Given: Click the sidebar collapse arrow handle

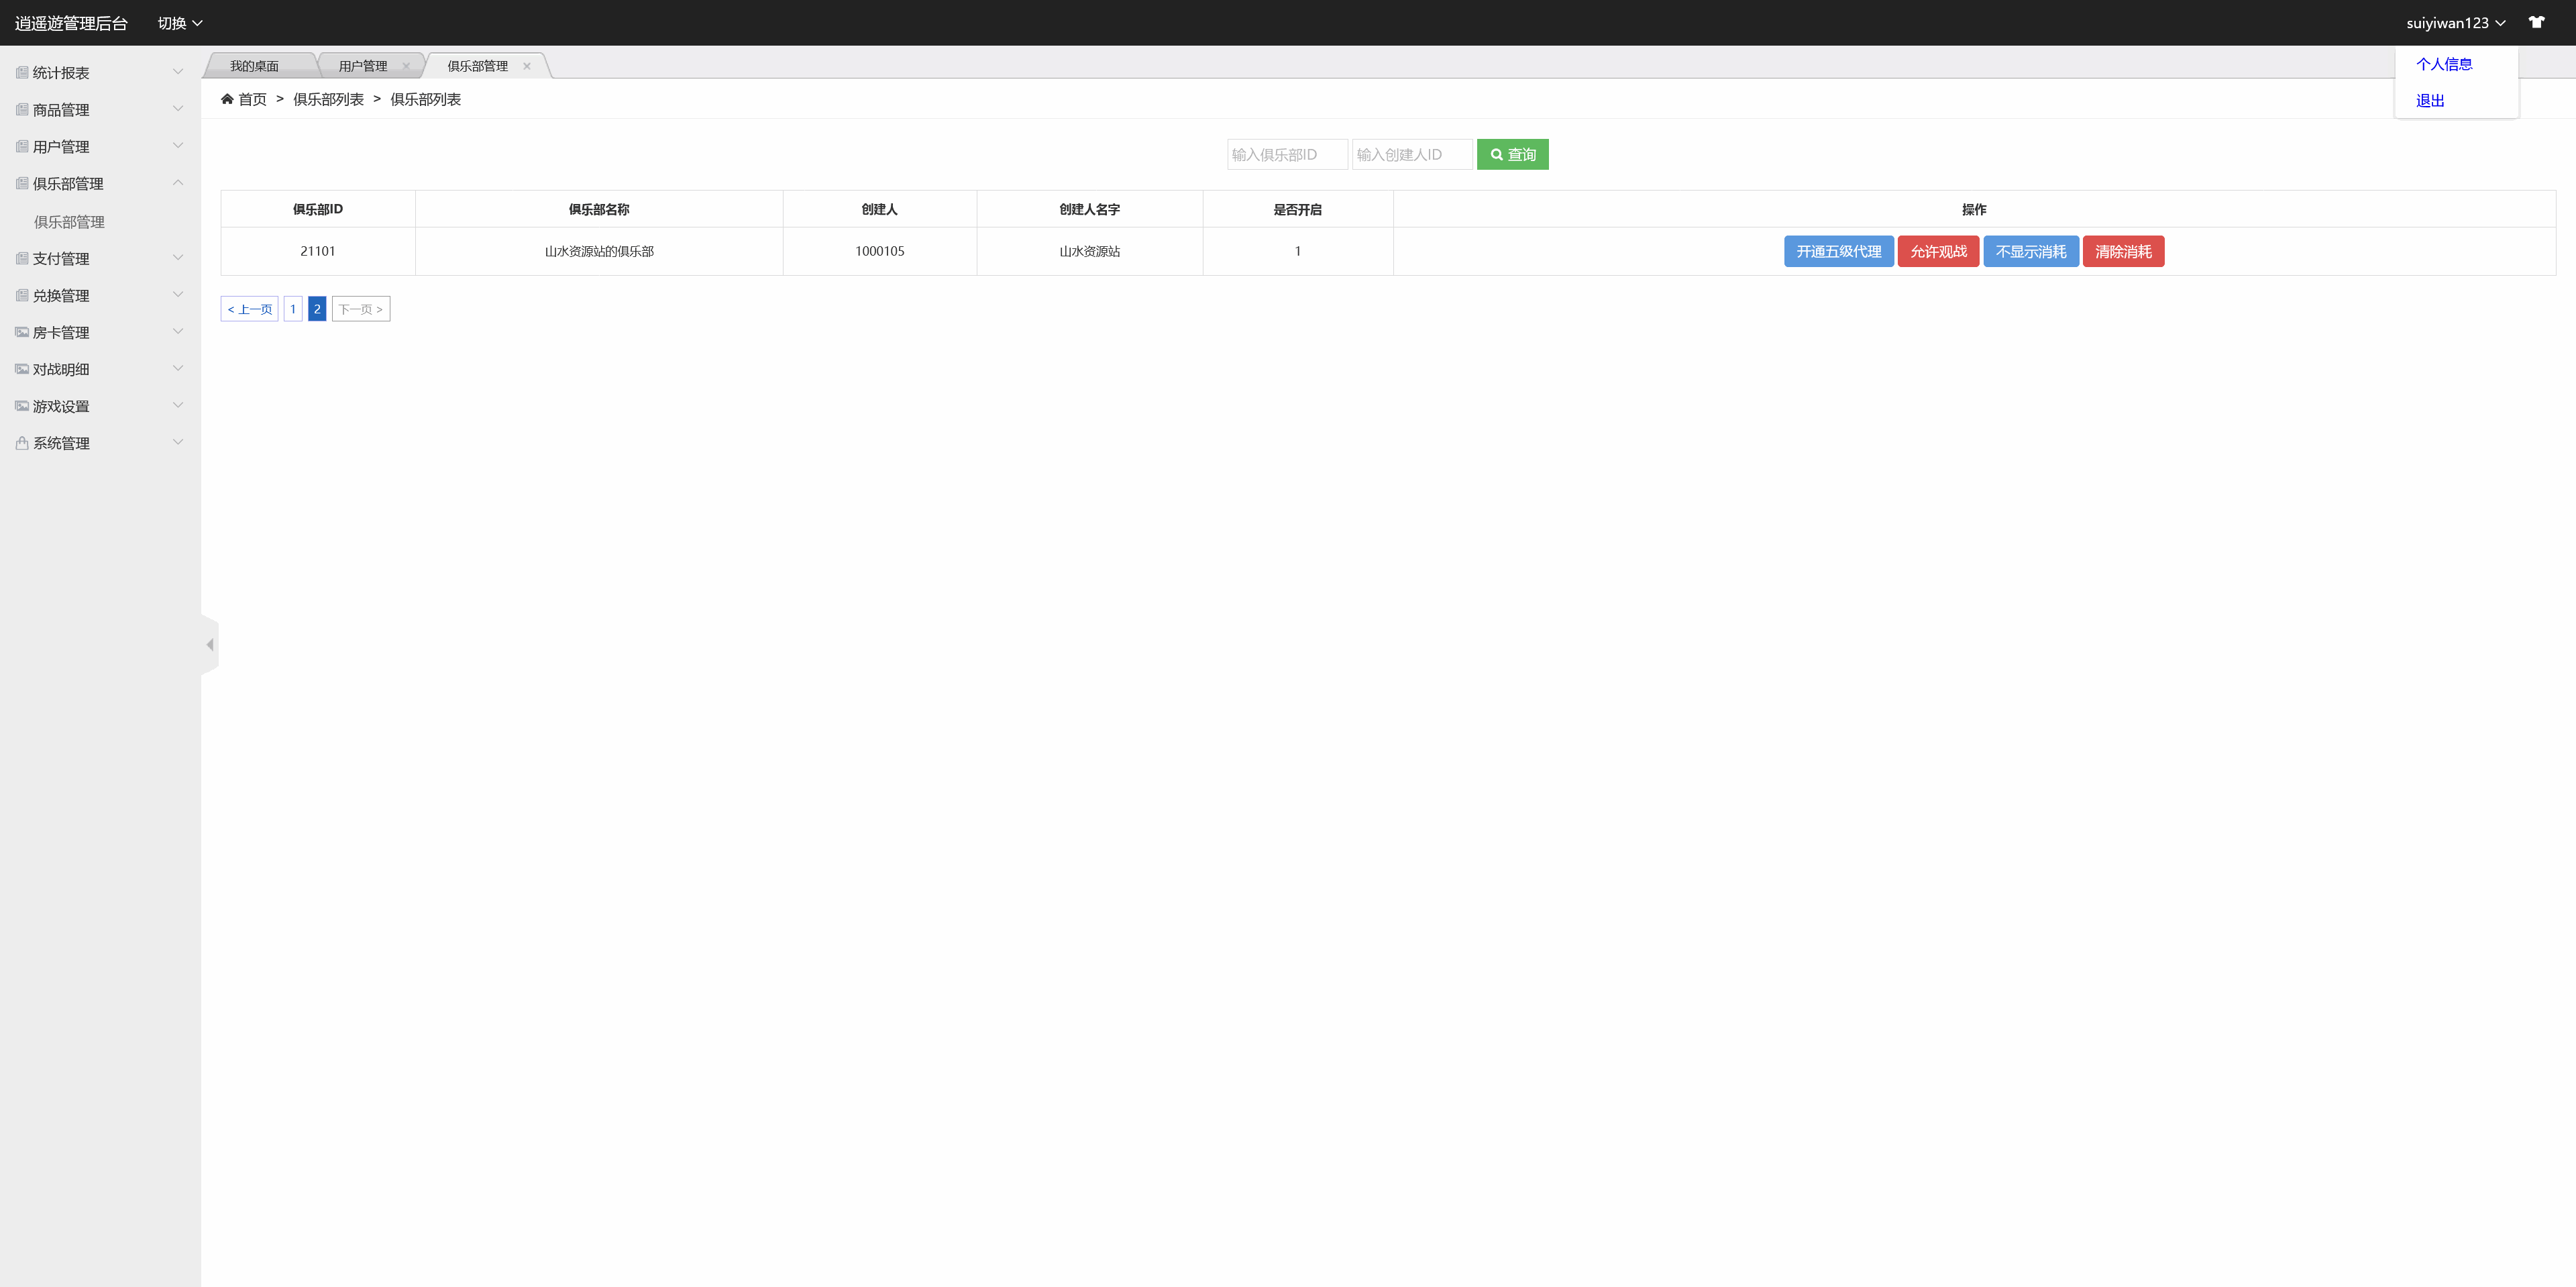Looking at the screenshot, I should [x=210, y=645].
